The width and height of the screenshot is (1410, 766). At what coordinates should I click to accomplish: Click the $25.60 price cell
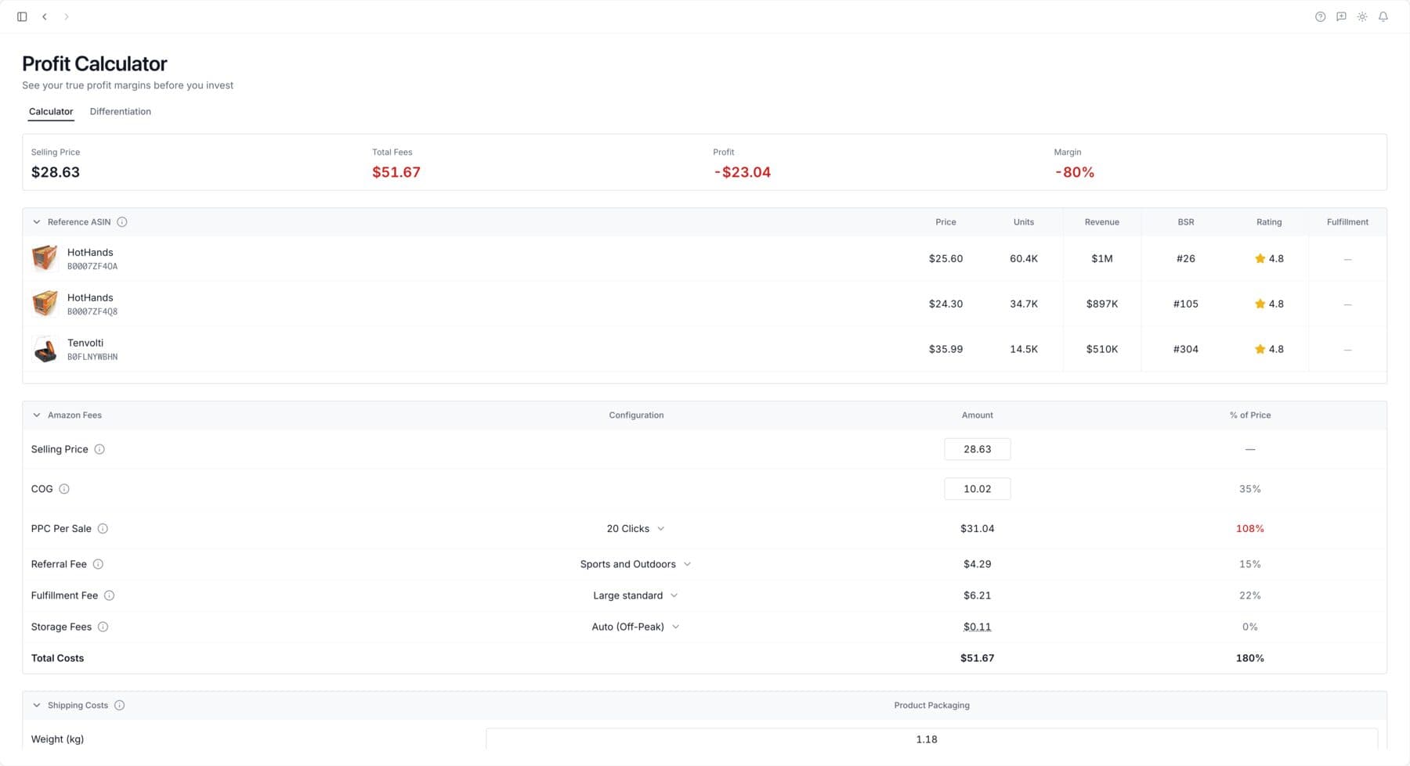[945, 258]
